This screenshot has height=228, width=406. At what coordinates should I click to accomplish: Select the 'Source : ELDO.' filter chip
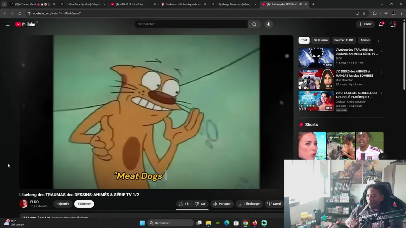344,40
